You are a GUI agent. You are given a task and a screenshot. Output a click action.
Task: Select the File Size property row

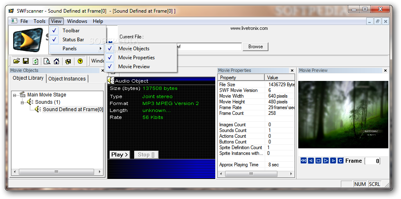click(256, 85)
